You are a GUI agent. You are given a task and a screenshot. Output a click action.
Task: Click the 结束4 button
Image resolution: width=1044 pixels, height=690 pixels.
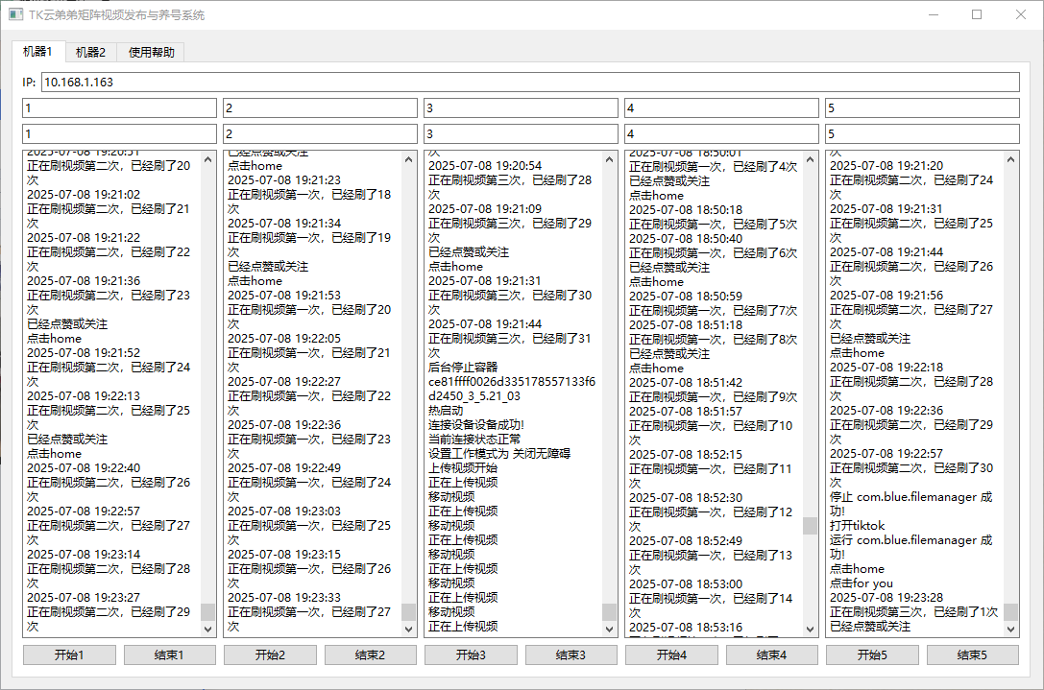pos(771,654)
